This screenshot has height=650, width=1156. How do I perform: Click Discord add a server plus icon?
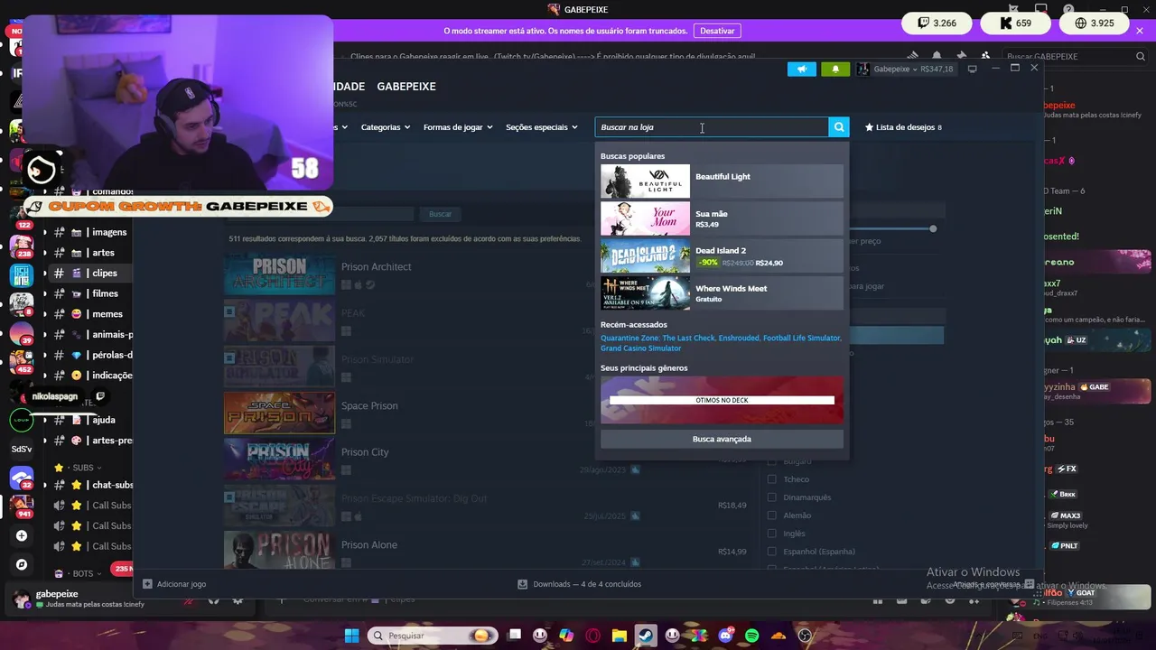point(22,535)
